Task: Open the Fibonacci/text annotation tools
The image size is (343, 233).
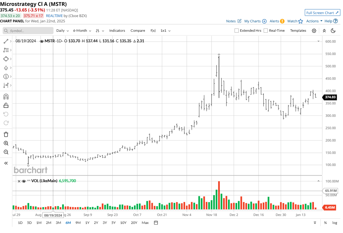Action: [6, 50]
